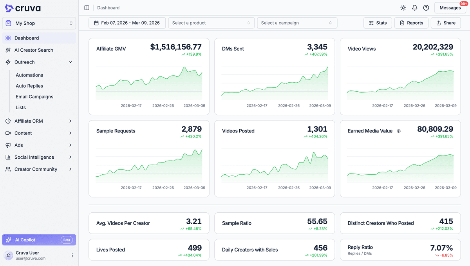Open the Earned Media Value settings gear

(x=398, y=131)
